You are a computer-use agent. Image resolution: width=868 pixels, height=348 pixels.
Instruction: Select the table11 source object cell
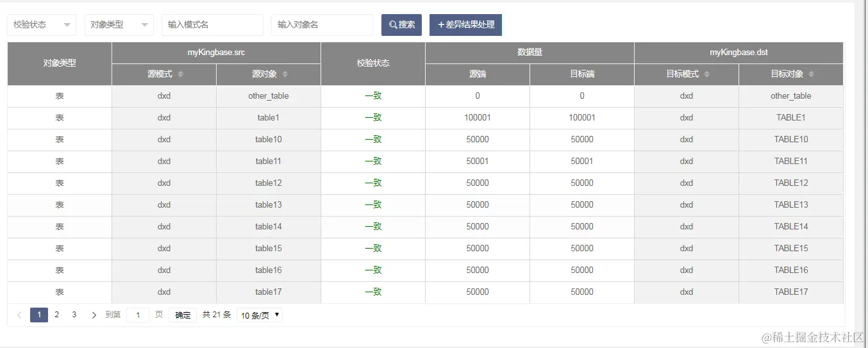(269, 162)
